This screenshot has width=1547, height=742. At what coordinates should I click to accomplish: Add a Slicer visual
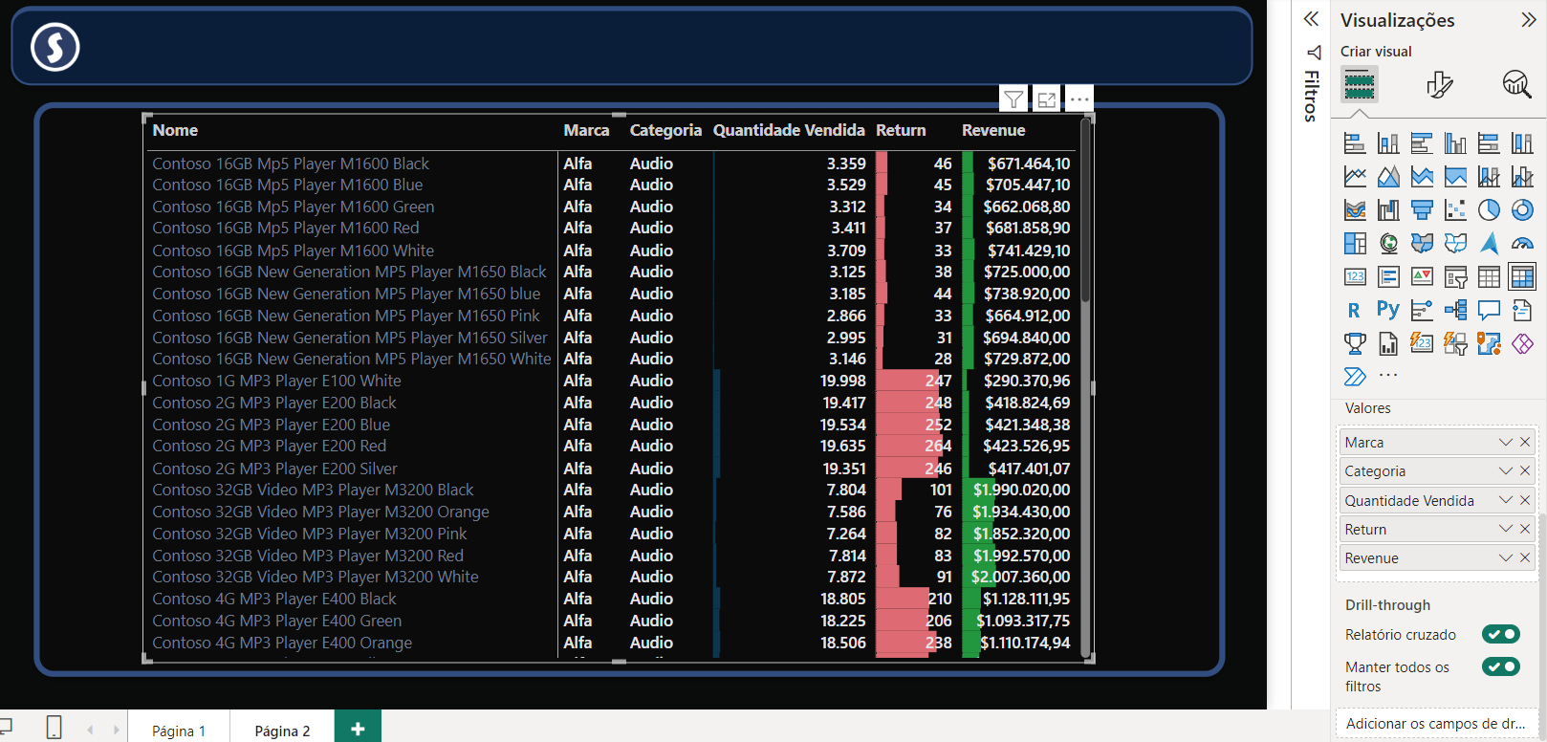click(x=1455, y=277)
